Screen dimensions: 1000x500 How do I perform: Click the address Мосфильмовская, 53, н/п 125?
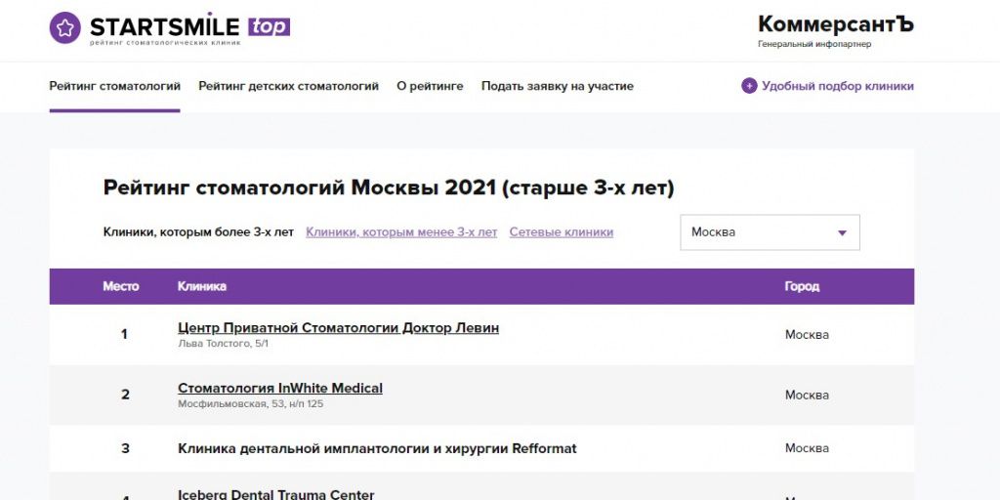tap(251, 403)
